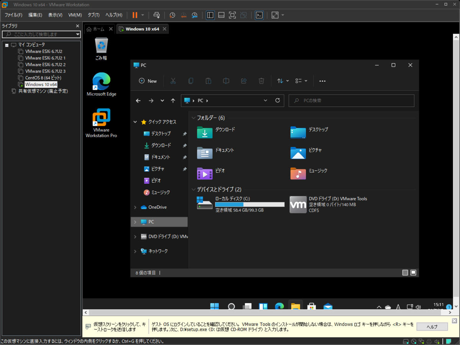Enter full screen mode

coord(232,15)
